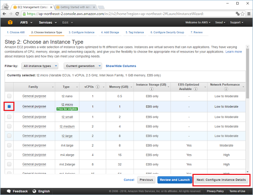Expand the AWS menu dropdown
Screen dimensions: 253x195
point(26,22)
